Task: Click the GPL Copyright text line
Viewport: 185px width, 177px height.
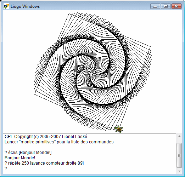Action: tap(46, 137)
